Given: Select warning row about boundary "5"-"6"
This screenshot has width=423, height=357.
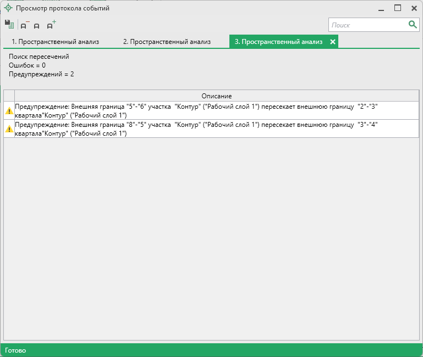Looking at the screenshot, I should pos(216,111).
